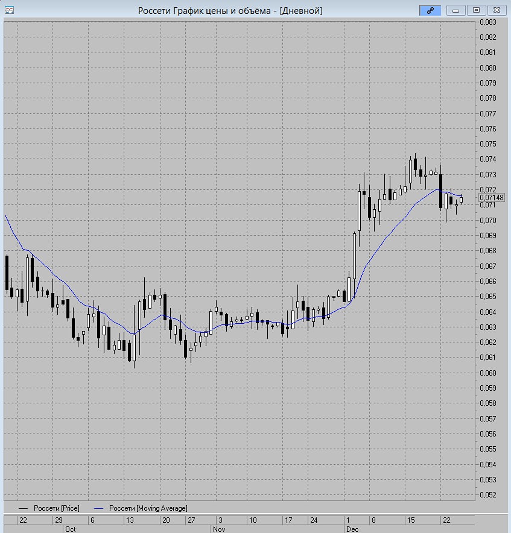Click the Oct month label on time axis

click(70, 529)
